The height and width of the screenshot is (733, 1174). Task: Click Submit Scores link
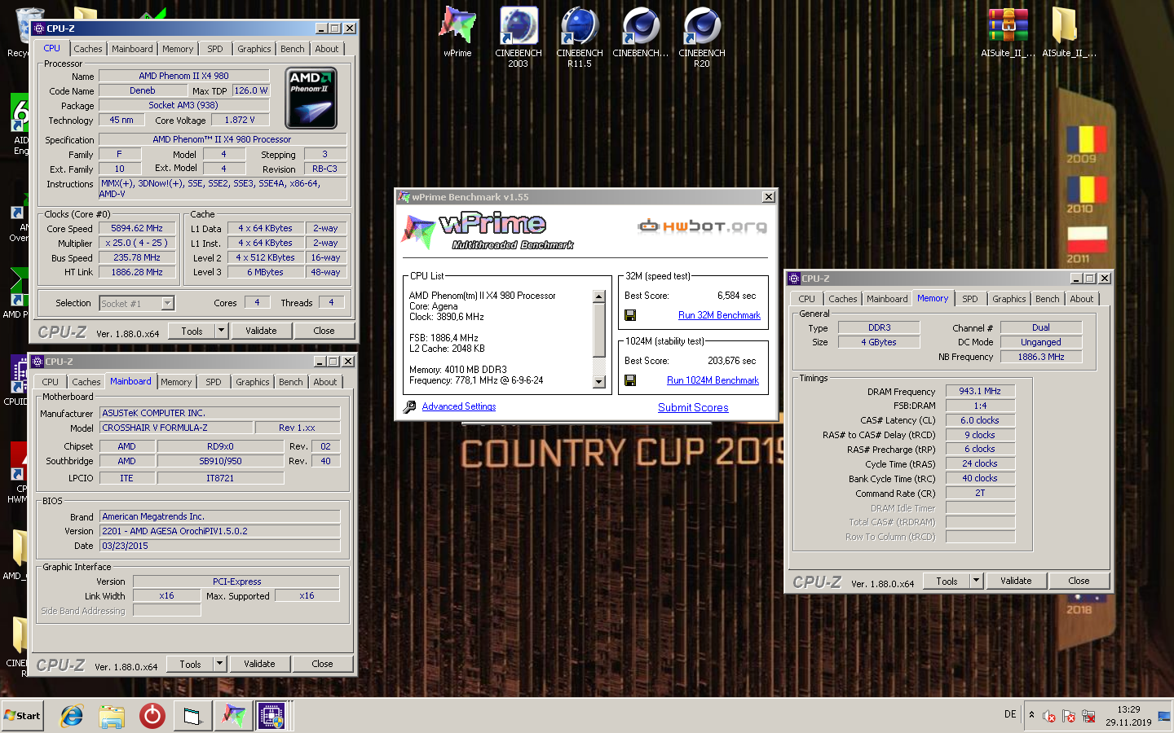693,407
